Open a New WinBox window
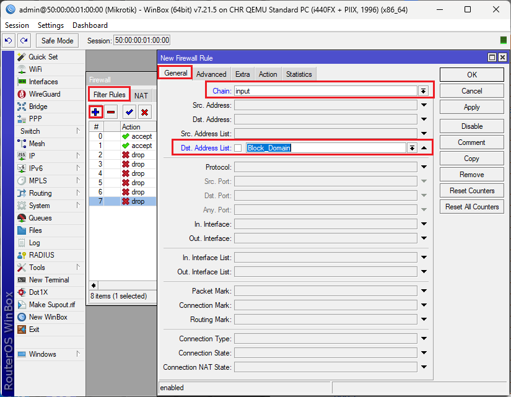 tap(48, 317)
